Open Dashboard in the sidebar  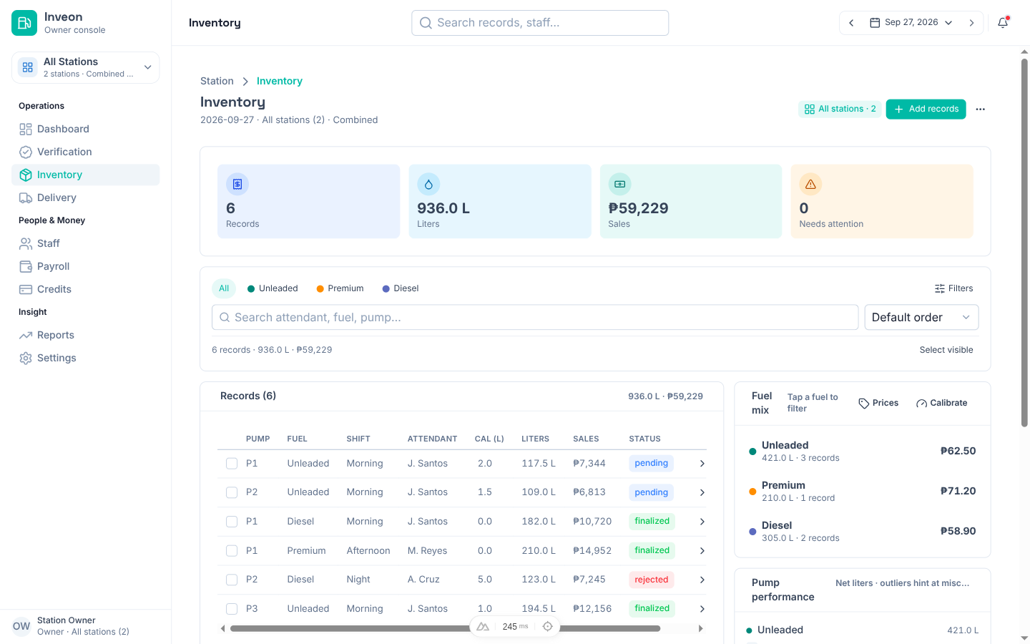tap(86, 129)
